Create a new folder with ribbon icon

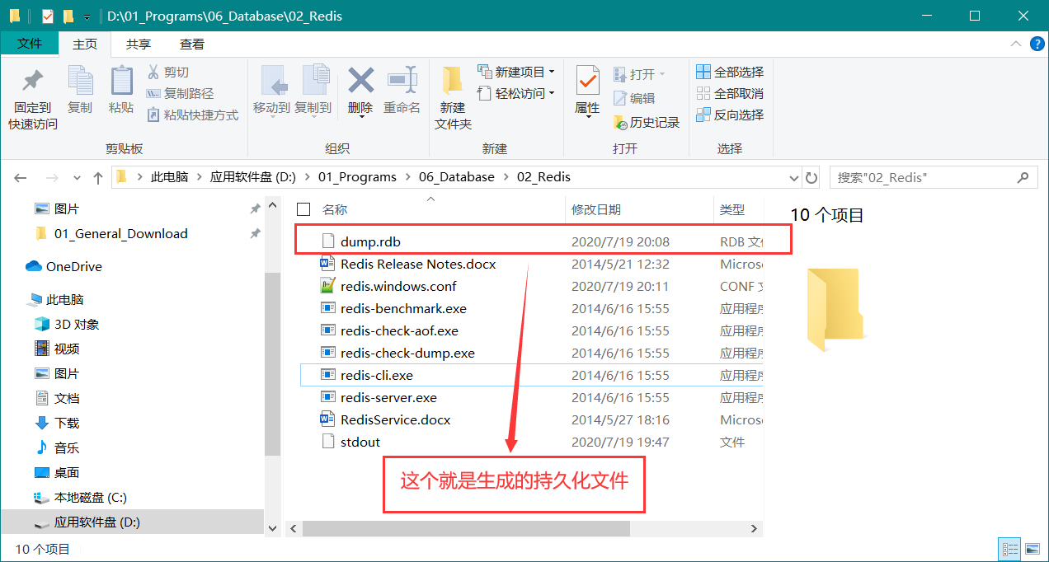pos(452,82)
